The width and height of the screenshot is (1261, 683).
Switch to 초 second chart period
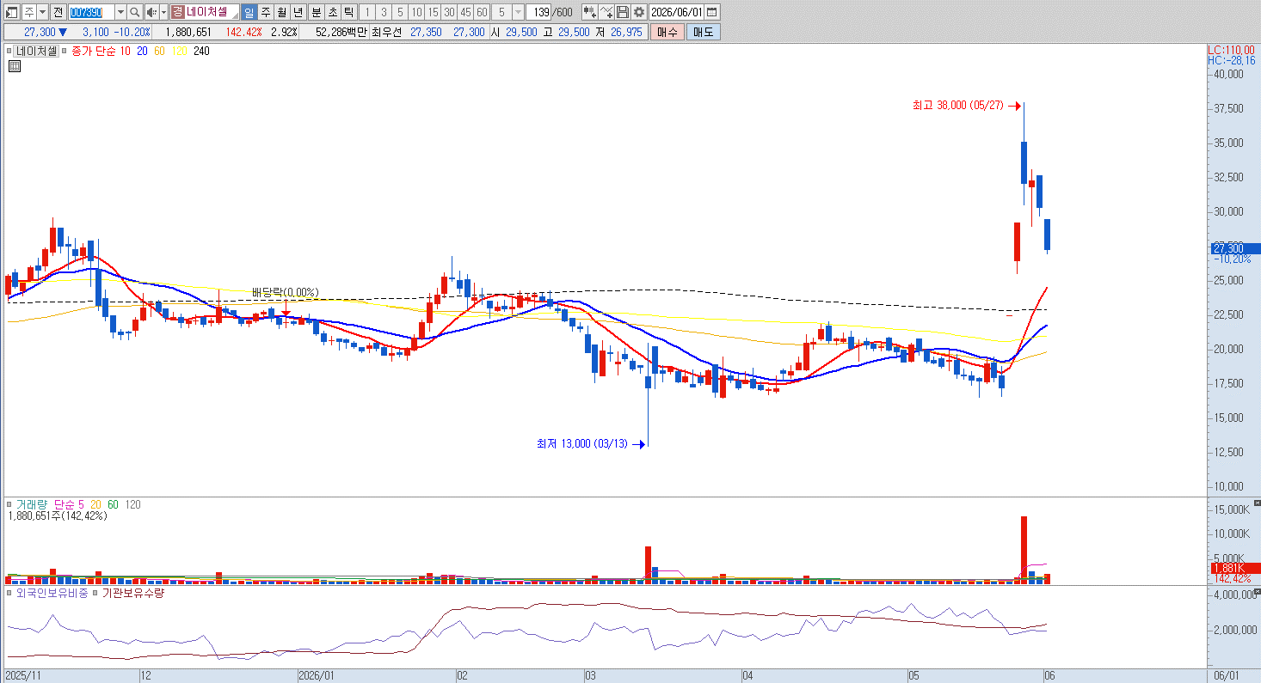click(x=332, y=12)
